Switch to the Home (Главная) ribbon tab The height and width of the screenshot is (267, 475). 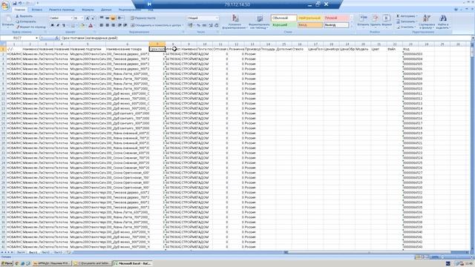[x=20, y=10]
